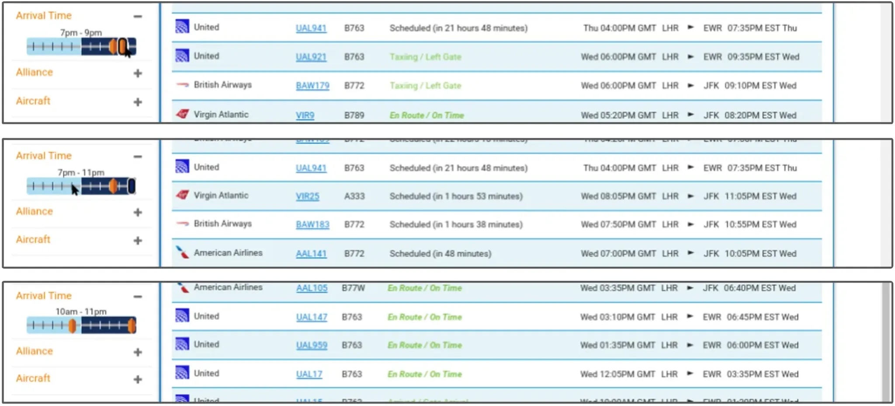Image resolution: width=895 pixels, height=406 pixels.
Task: Click arrival time '06:45PM EST Wed'
Action: coord(763,317)
